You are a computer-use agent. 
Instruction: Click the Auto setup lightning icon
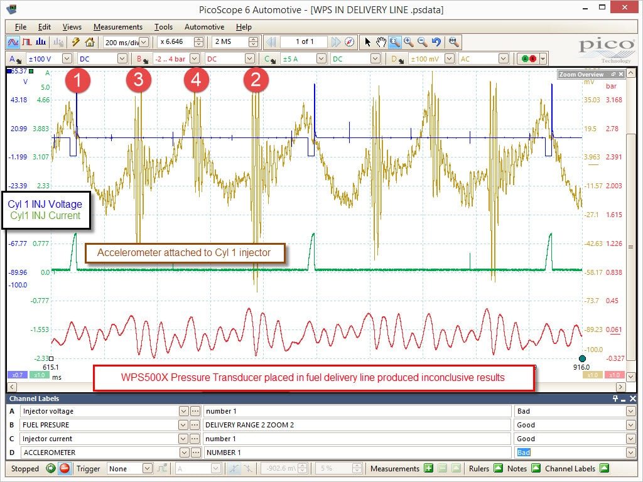(x=76, y=42)
